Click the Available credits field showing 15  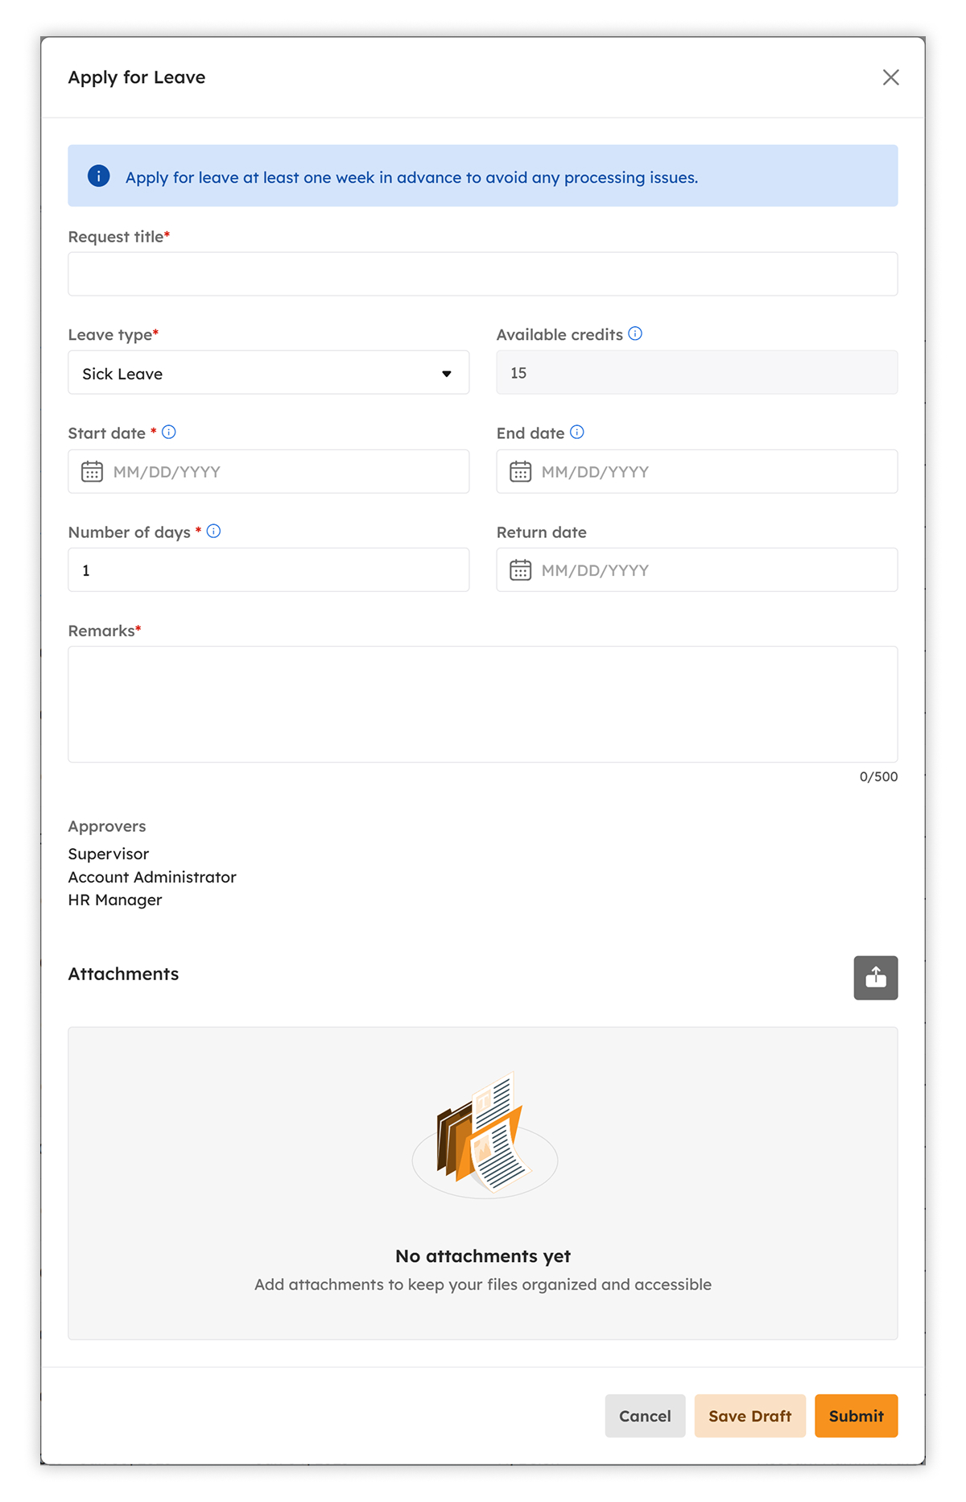pyautogui.click(x=697, y=373)
